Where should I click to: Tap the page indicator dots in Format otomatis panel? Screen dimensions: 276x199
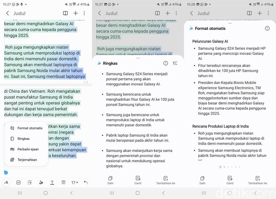(230, 167)
